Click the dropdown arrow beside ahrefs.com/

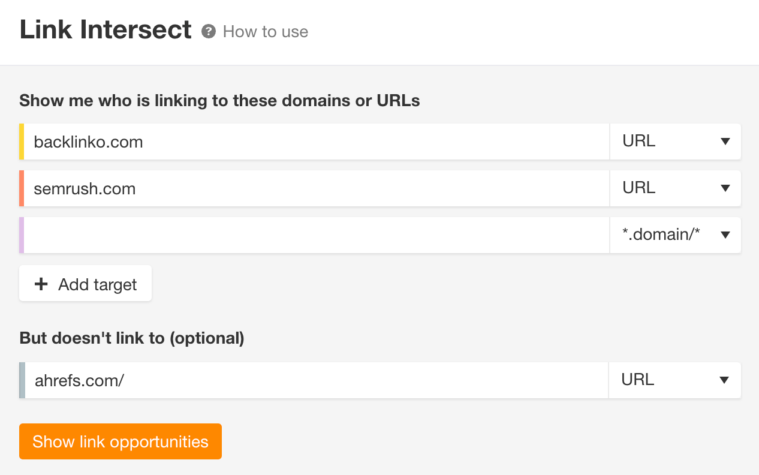(x=724, y=380)
